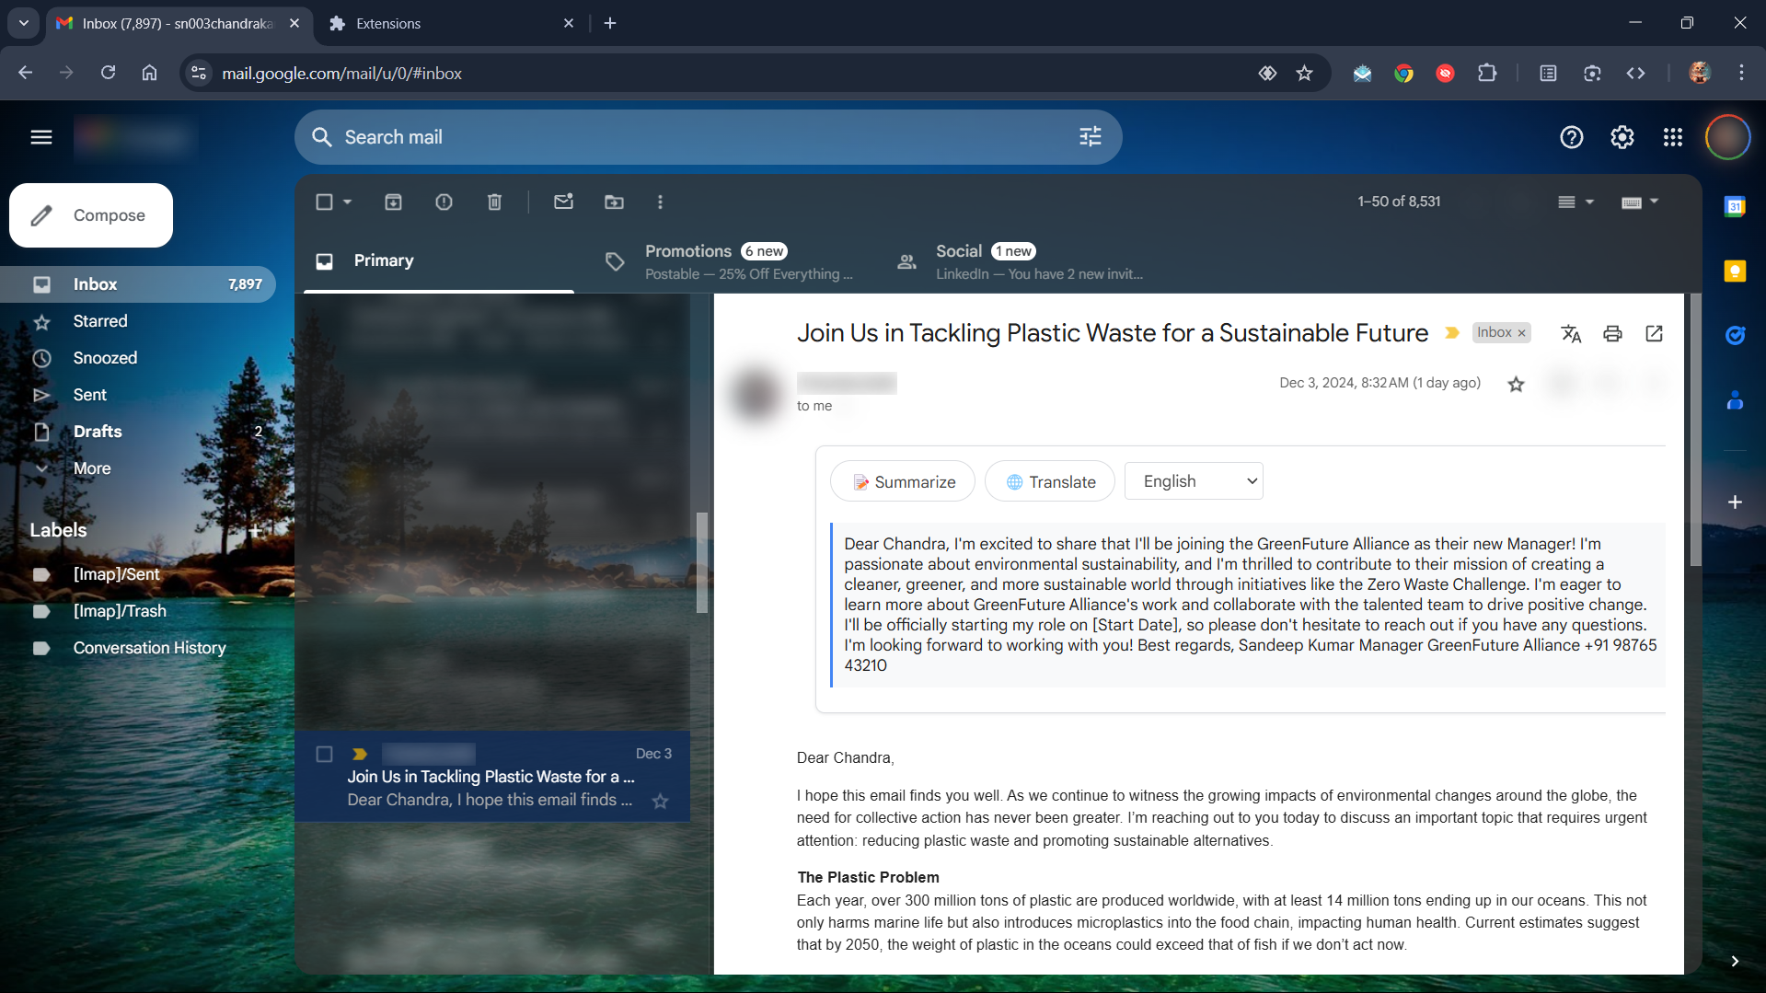This screenshot has height=993, width=1766.
Task: Remove the Inbox label from email
Action: pyautogui.click(x=1521, y=333)
